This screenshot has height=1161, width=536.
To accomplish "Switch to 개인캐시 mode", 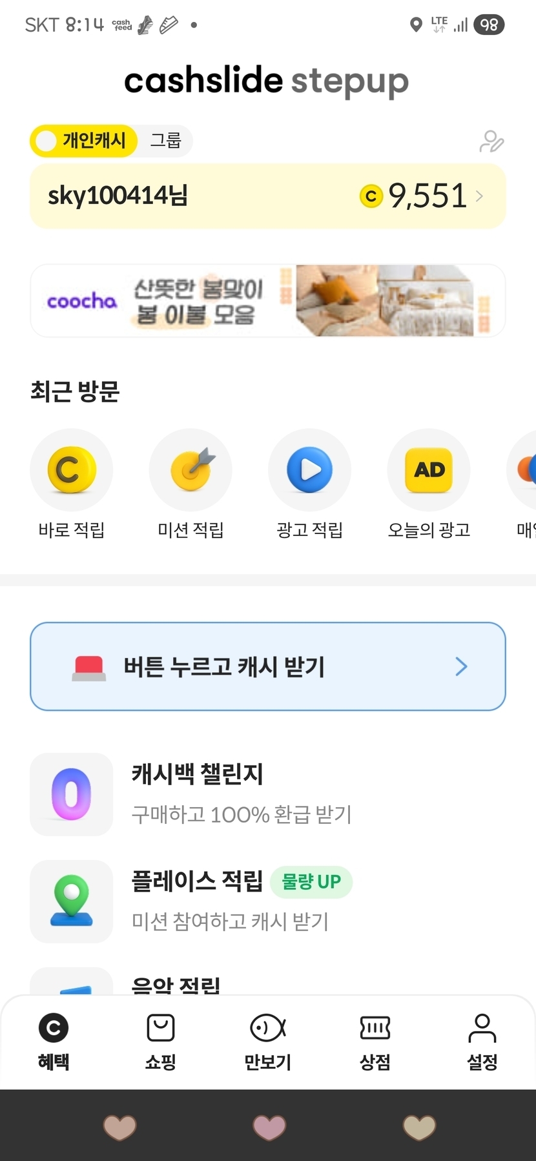I will click(84, 141).
